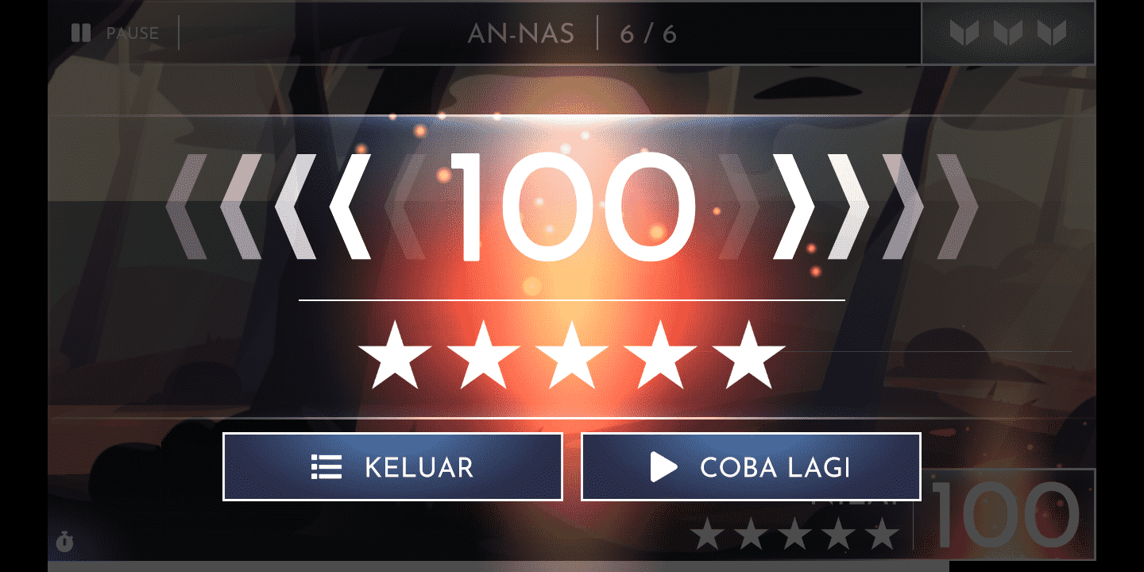This screenshot has height=572, width=1144.
Task: Click the fifth large white star
Action: tap(747, 356)
